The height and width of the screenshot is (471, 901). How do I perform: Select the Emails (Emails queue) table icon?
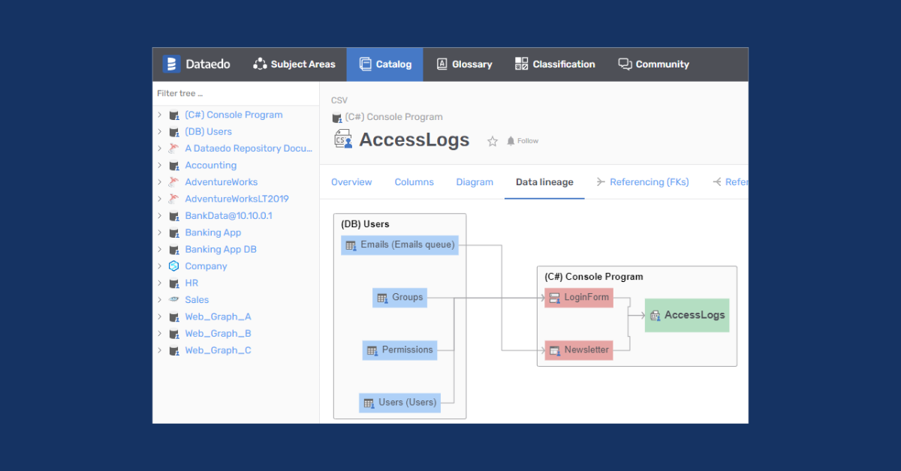pyautogui.click(x=351, y=244)
